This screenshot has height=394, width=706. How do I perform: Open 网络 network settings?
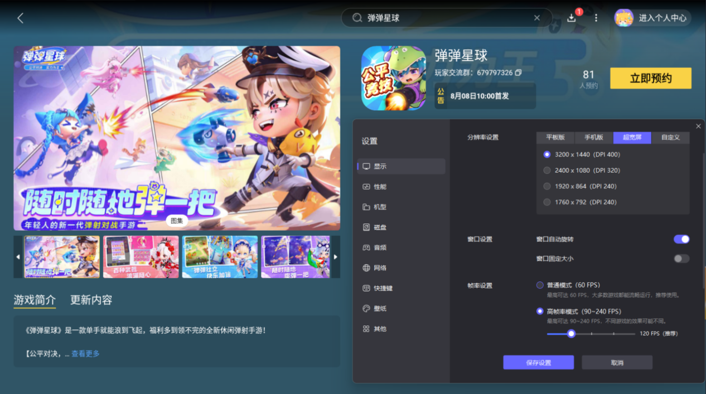tap(401, 267)
